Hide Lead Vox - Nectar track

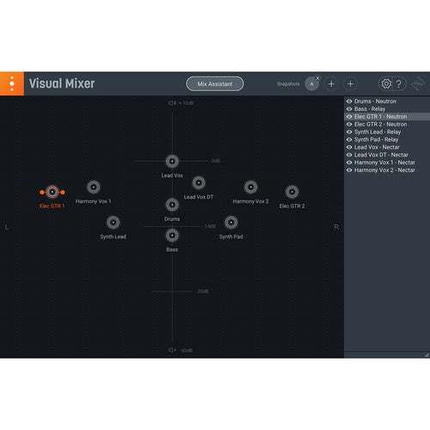point(349,147)
